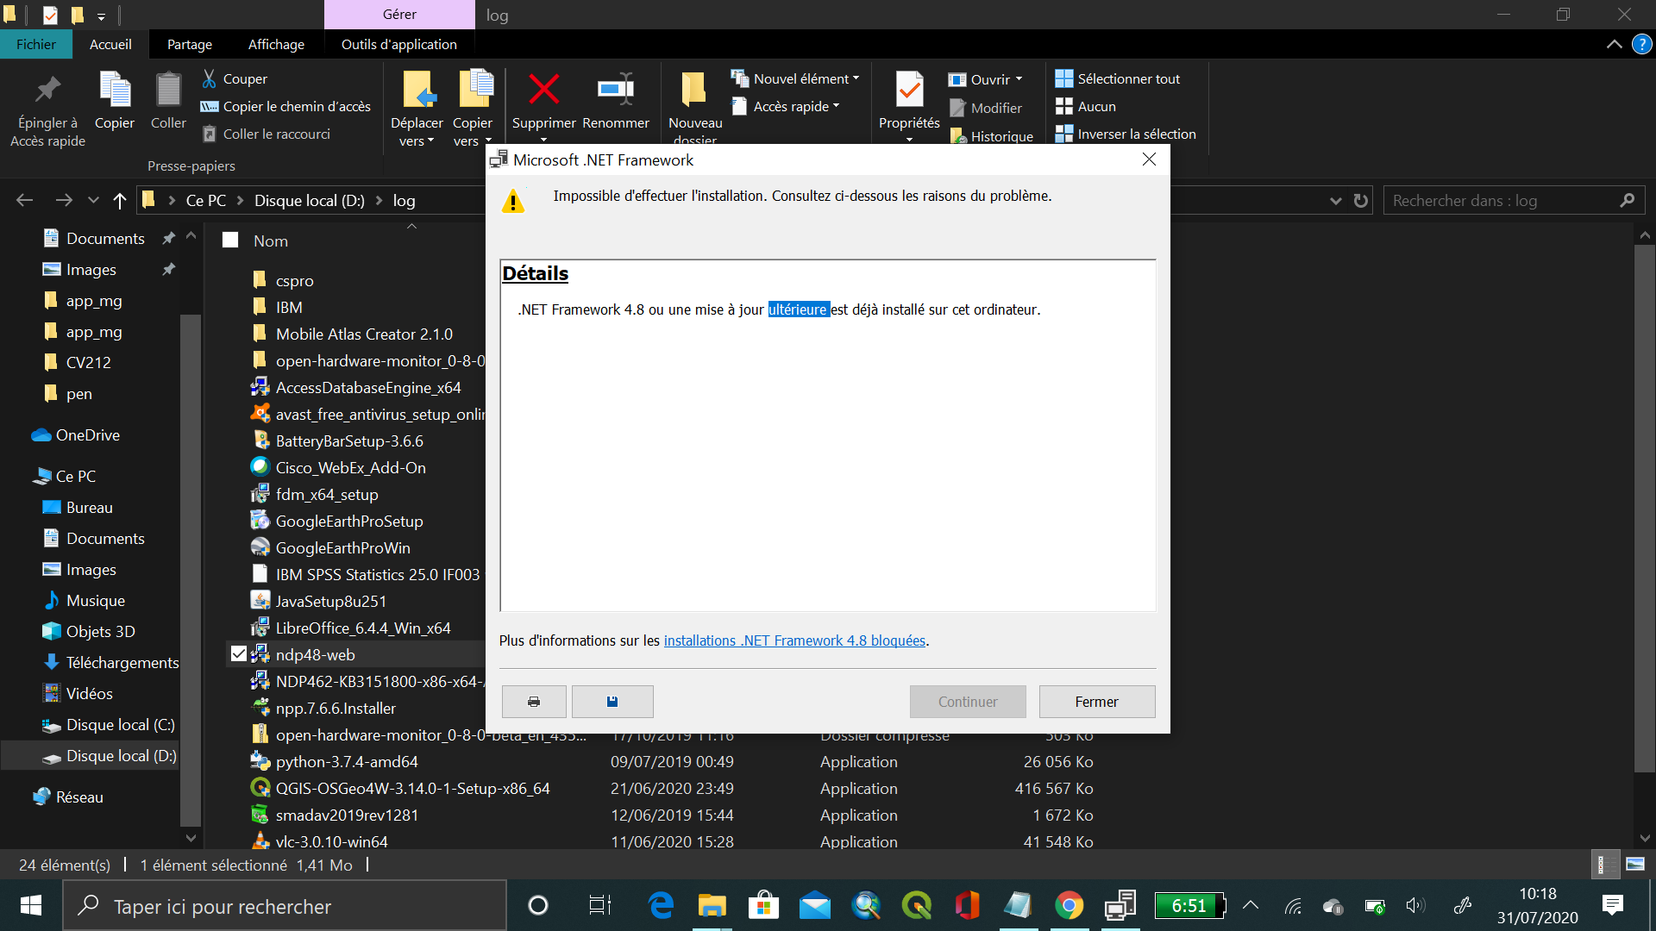Viewport: 1656px width, 931px height.
Task: Click the Back navigation arrow
Action: click(x=24, y=201)
